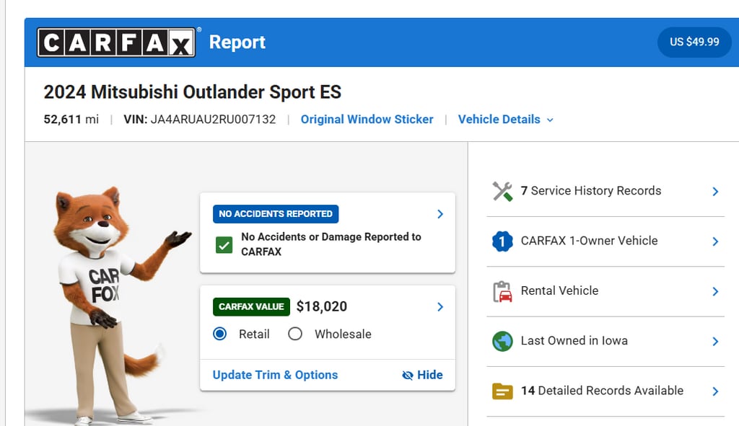This screenshot has height=426, width=739.
Task: Click the US $49.99 price button
Action: click(x=694, y=42)
